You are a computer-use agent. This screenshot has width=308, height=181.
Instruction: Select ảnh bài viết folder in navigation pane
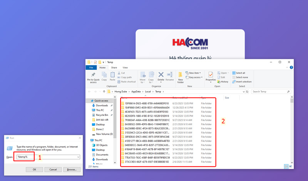click(x=100, y=120)
